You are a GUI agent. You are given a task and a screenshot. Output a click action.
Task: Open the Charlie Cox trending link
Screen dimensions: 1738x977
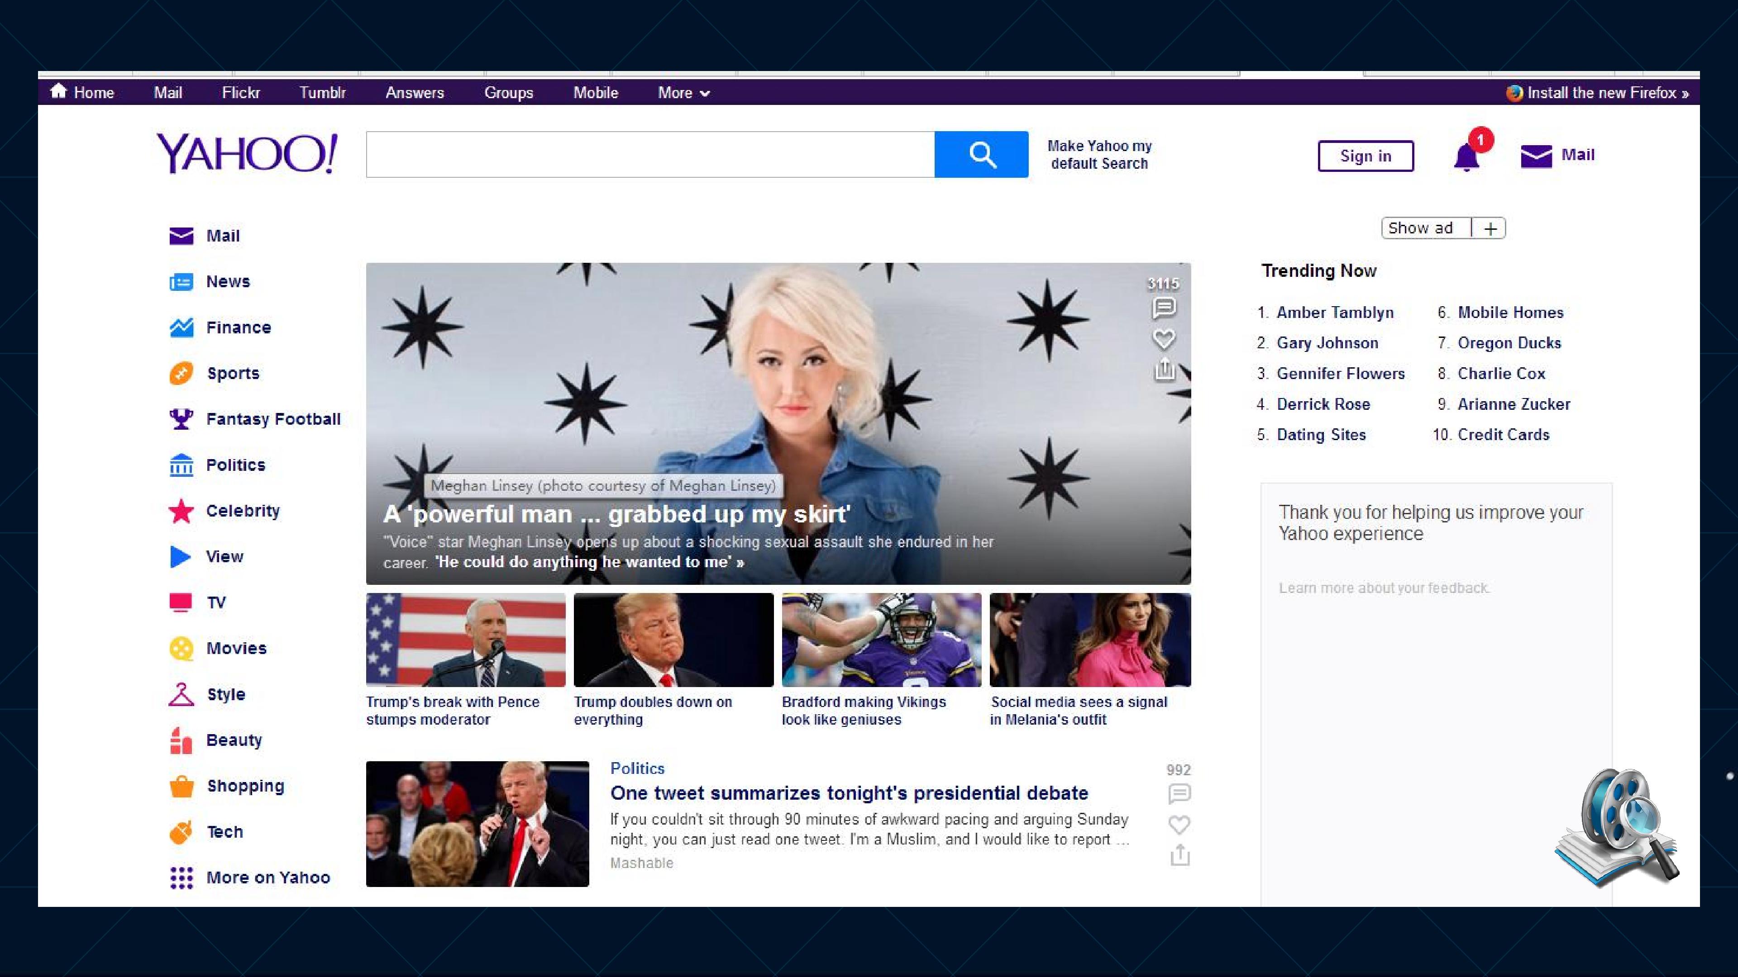(x=1501, y=373)
